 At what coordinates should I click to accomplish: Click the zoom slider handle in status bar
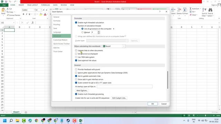click(x=205, y=115)
